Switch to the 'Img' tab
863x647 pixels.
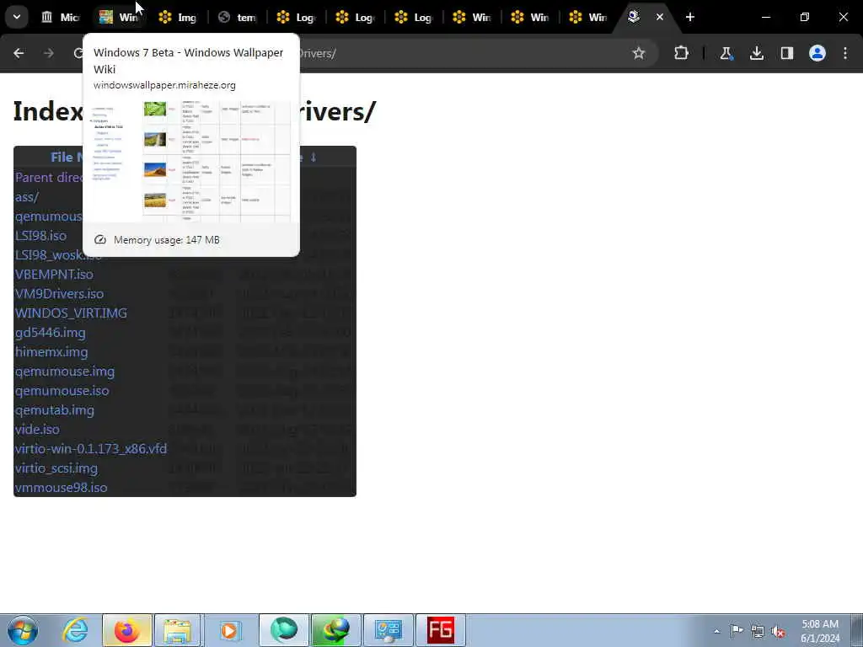[x=178, y=17]
